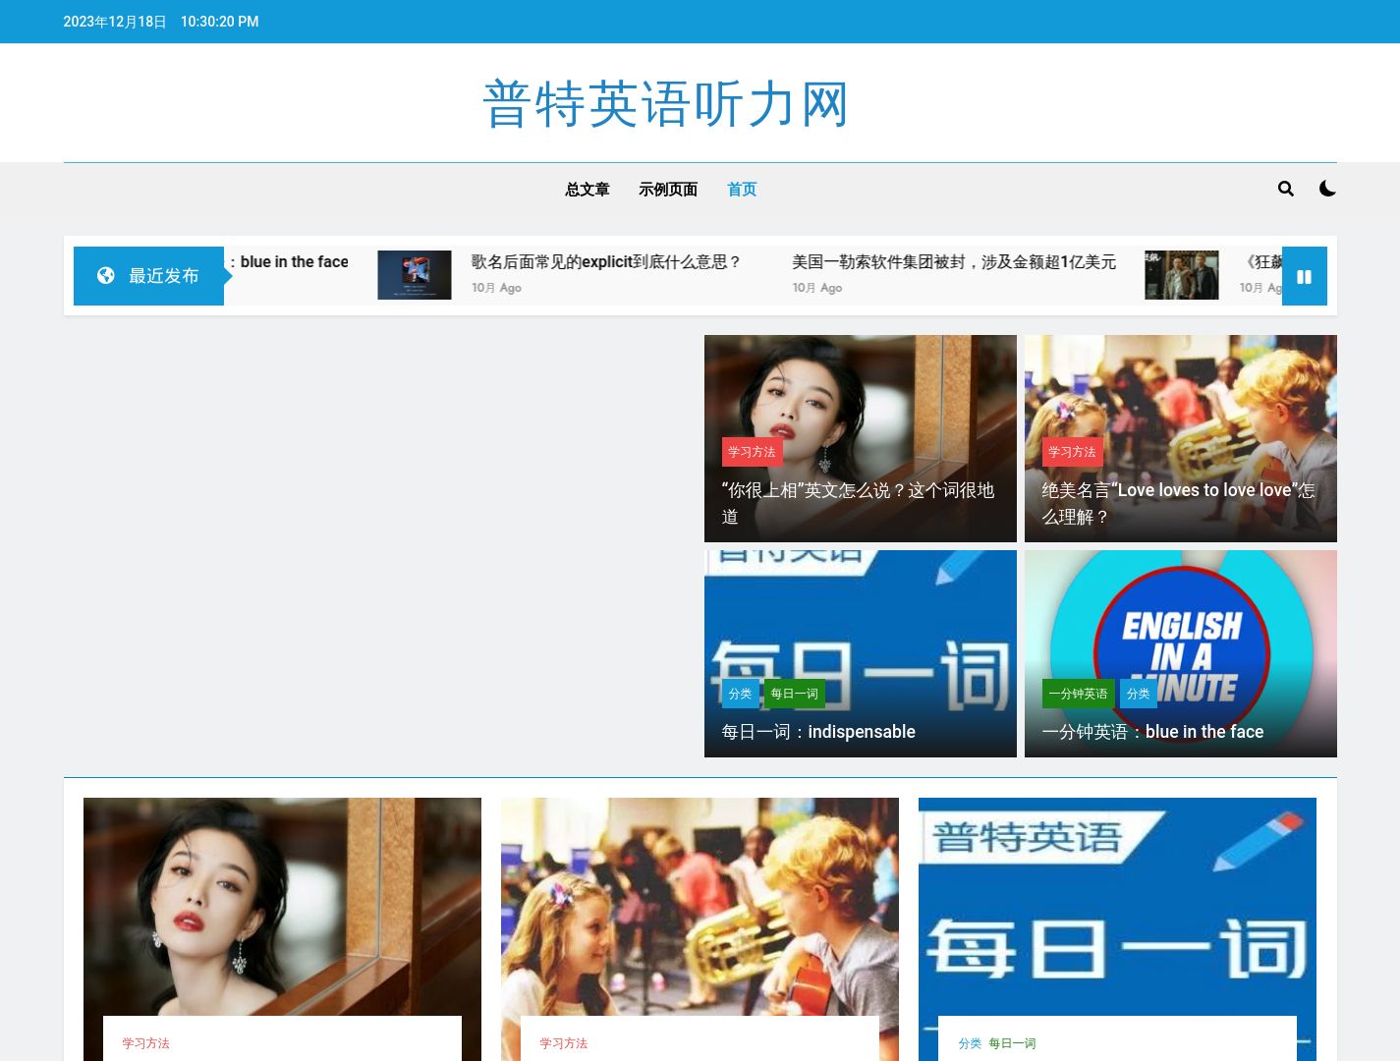Click green 一分钟英语 tag on featured card
1400x1061 pixels.
coord(1078,694)
